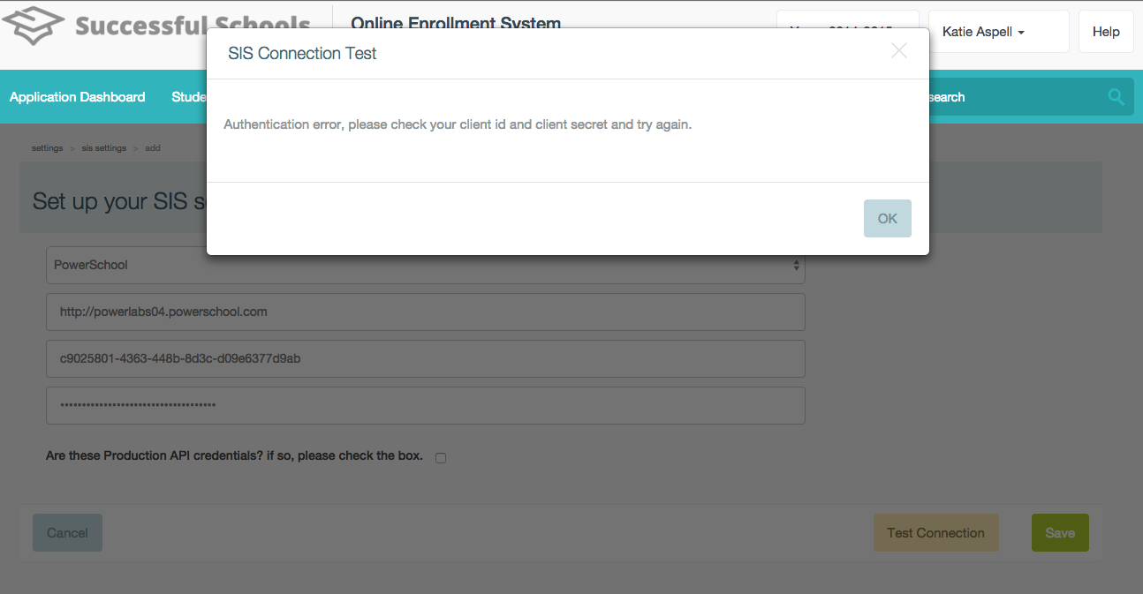Open the partially hidden Students nav item
Image resolution: width=1143 pixels, height=594 pixels.
pos(188,97)
